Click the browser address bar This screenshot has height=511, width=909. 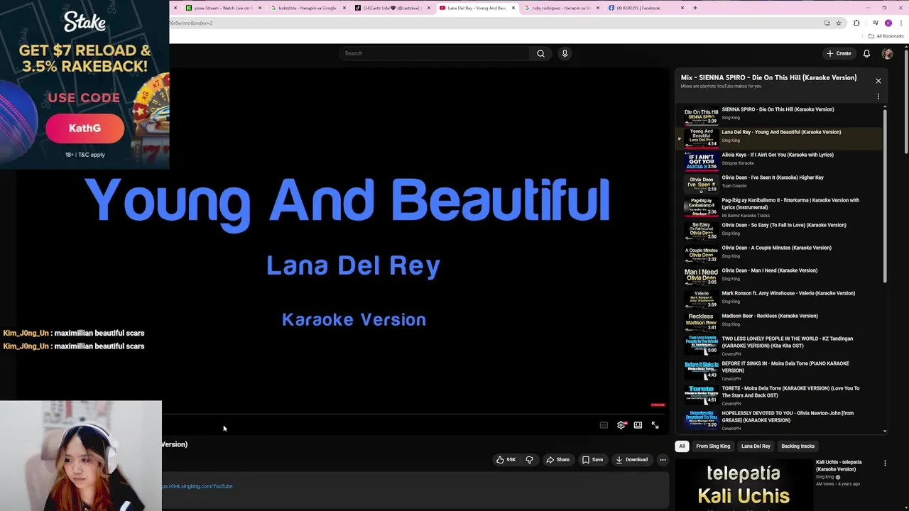coord(494,23)
